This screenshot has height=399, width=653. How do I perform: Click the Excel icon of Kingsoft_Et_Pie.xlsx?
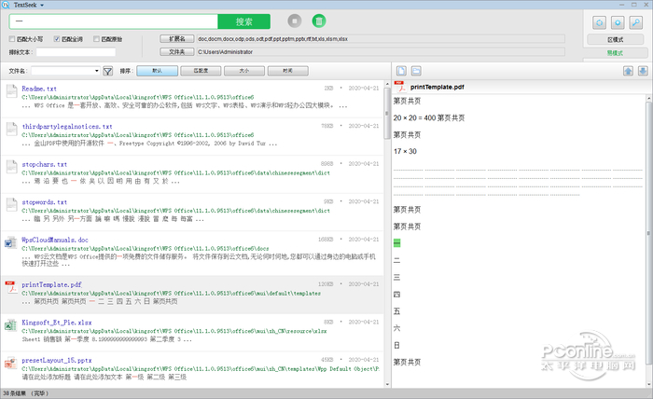pyautogui.click(x=10, y=325)
